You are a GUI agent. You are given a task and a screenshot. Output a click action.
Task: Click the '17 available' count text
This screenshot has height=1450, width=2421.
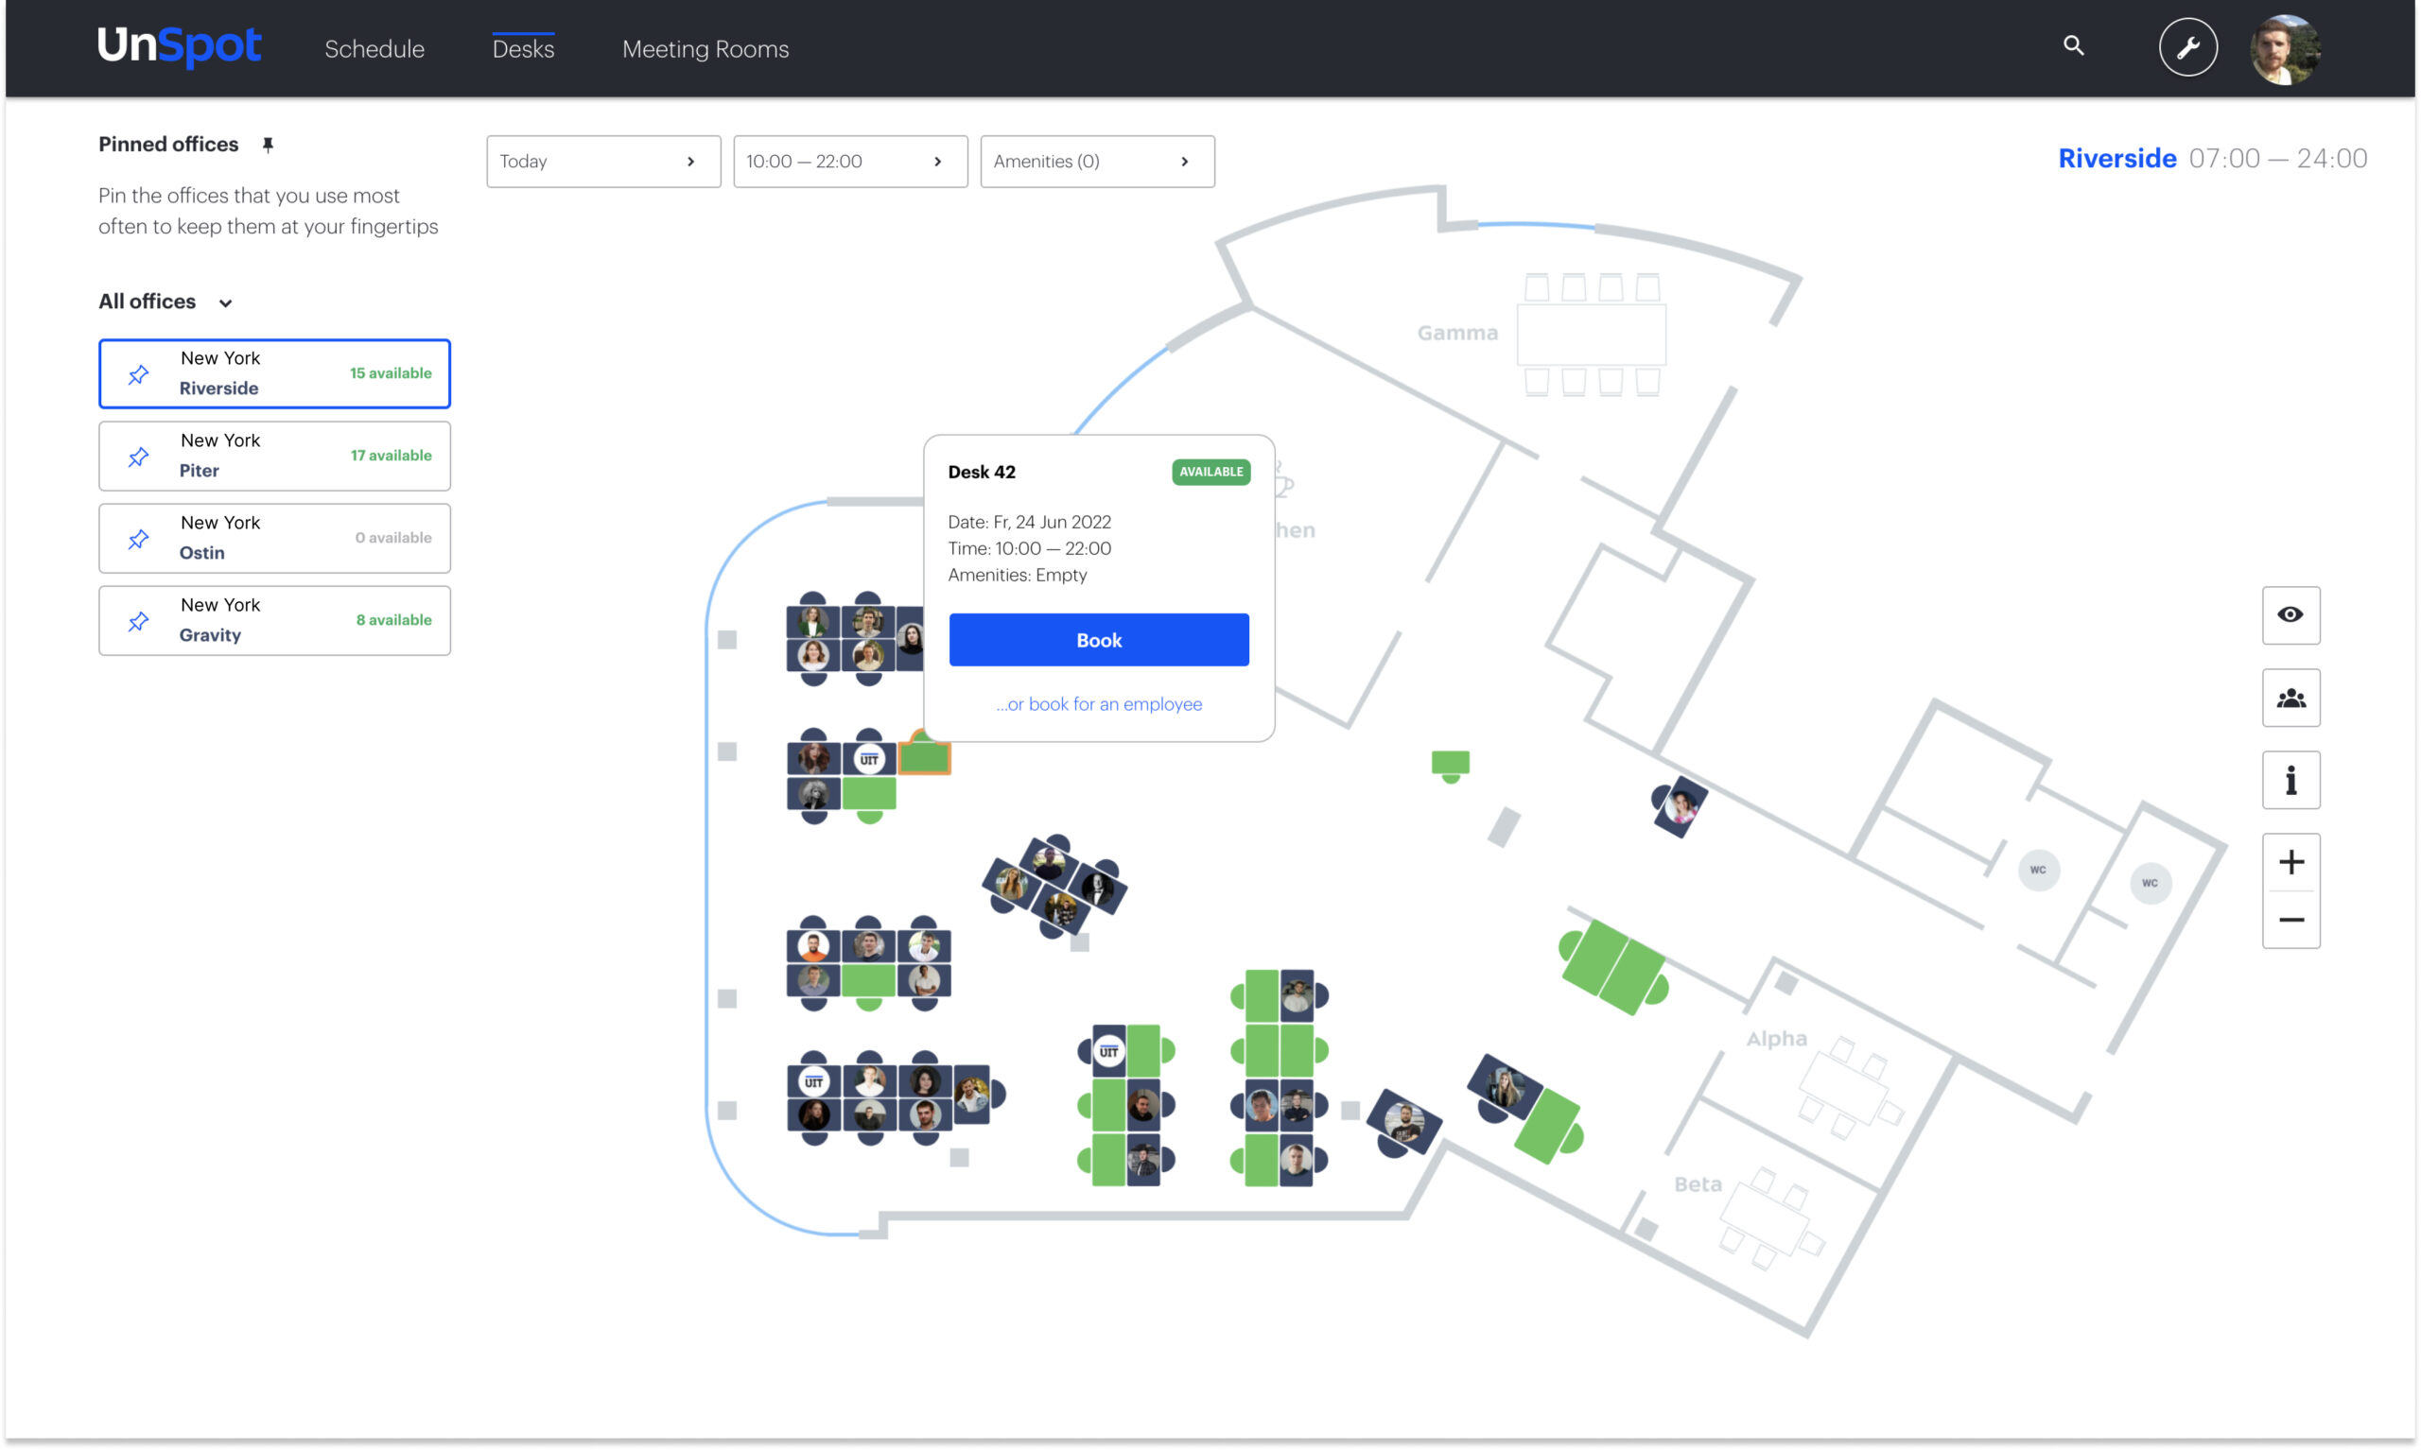[x=391, y=456]
